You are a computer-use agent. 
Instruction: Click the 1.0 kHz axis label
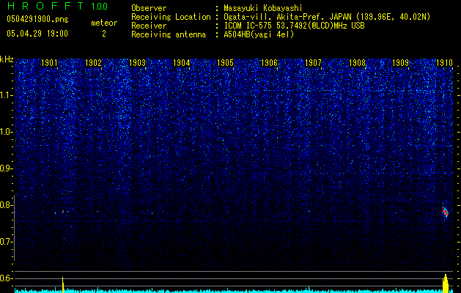(x=7, y=132)
